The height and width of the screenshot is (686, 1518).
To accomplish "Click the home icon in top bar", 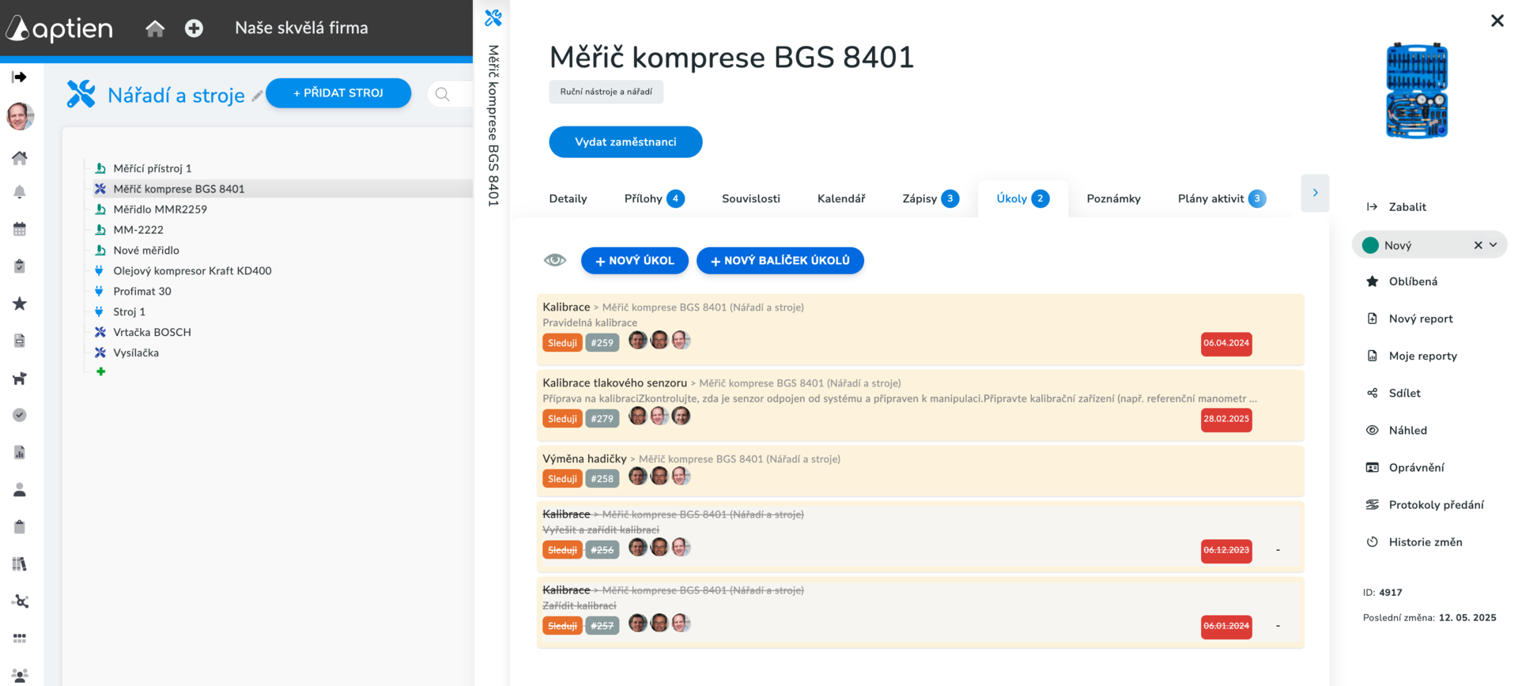I will pos(155,28).
